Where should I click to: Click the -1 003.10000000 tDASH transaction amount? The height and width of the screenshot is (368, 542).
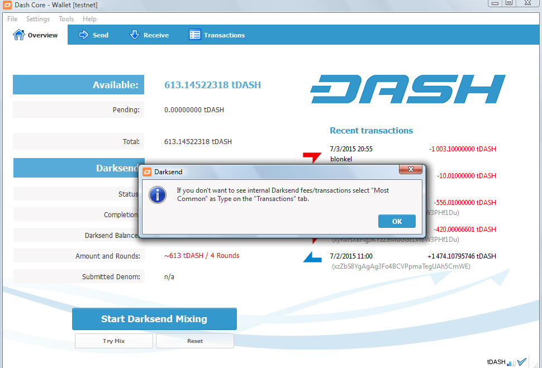coord(463,149)
